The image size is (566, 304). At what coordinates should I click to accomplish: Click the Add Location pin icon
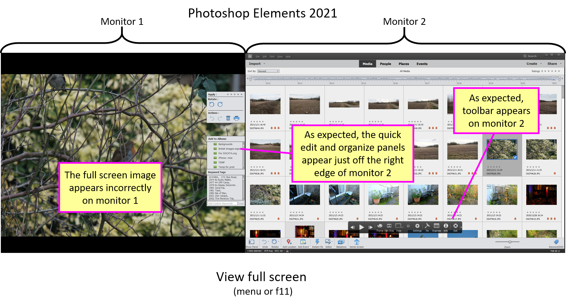pyautogui.click(x=289, y=242)
